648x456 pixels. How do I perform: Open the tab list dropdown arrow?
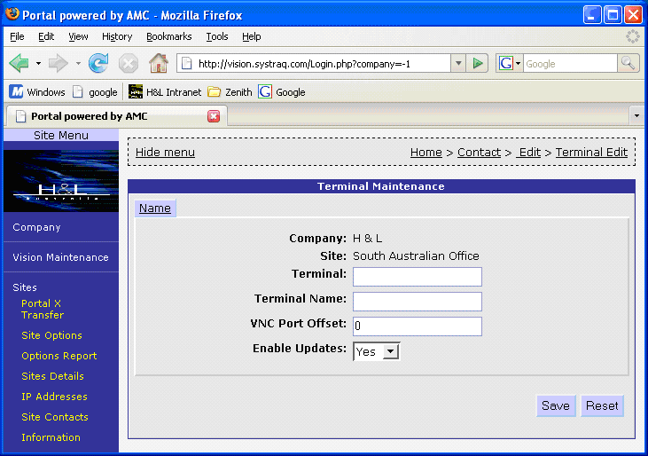click(636, 116)
